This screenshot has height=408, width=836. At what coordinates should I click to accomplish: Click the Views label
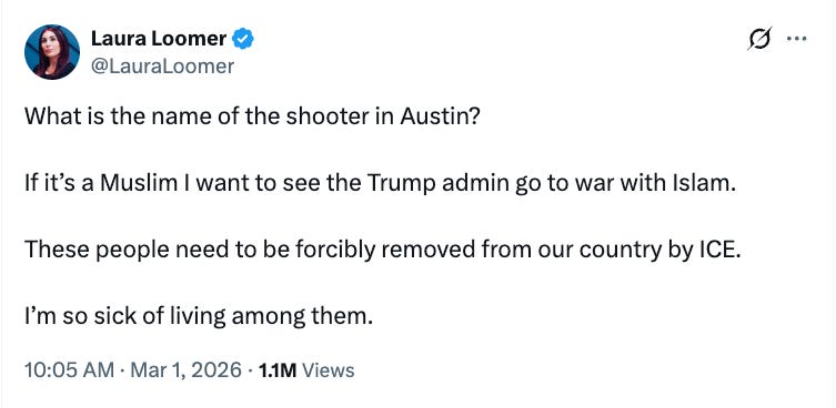pyautogui.click(x=328, y=370)
